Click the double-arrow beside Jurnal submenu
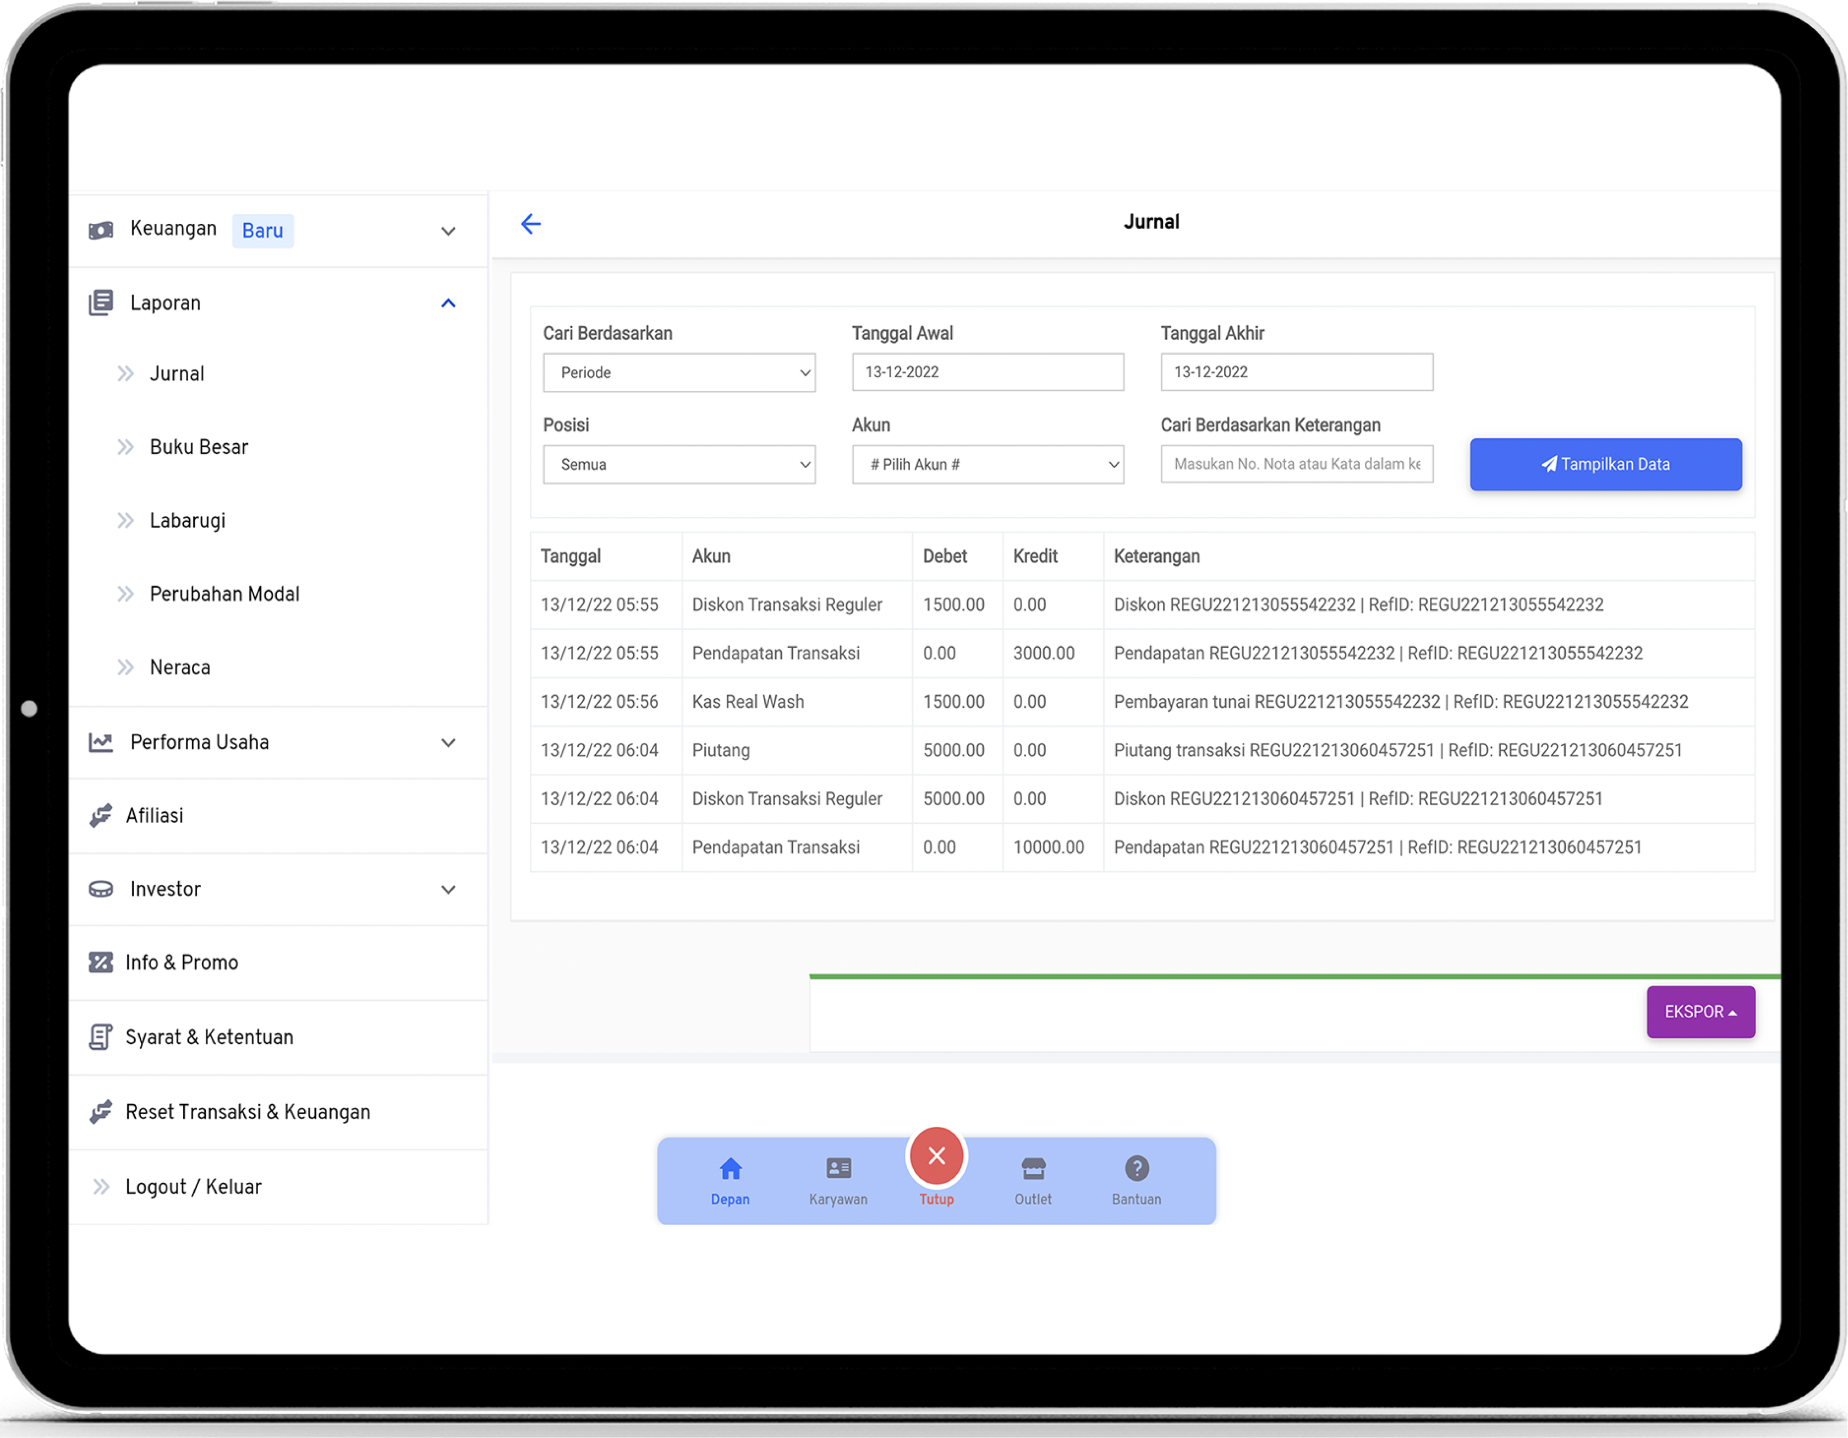 (x=125, y=374)
